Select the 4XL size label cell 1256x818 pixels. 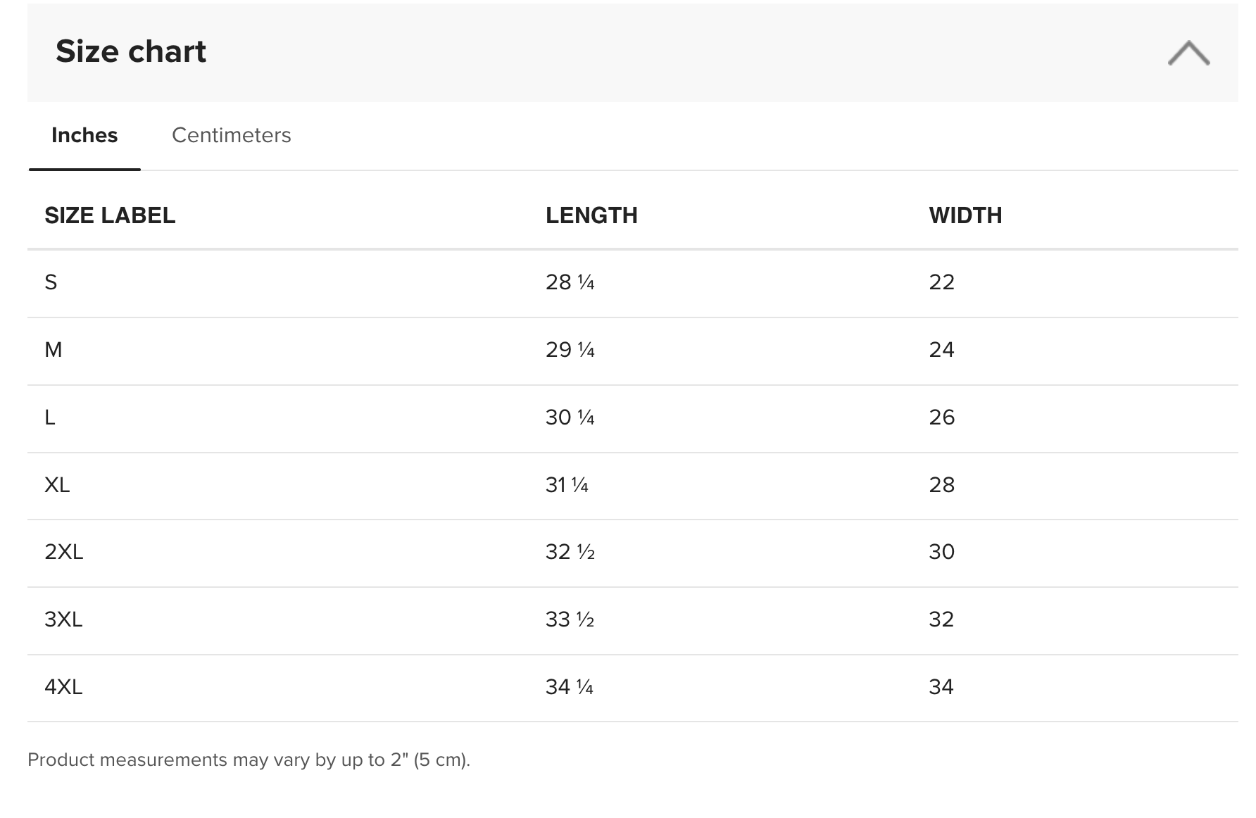pyautogui.click(x=63, y=687)
